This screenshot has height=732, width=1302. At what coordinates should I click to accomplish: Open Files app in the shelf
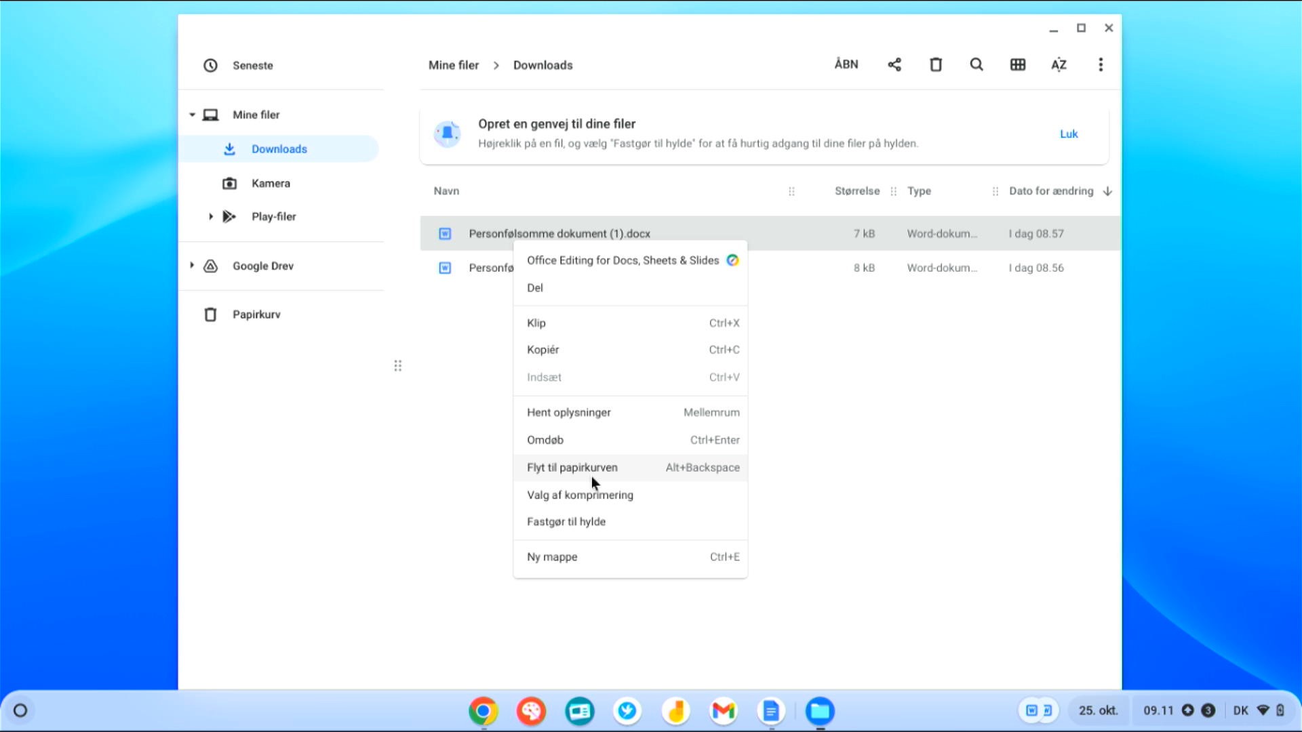click(820, 710)
